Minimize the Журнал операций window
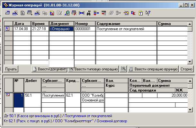 pos(181,5)
